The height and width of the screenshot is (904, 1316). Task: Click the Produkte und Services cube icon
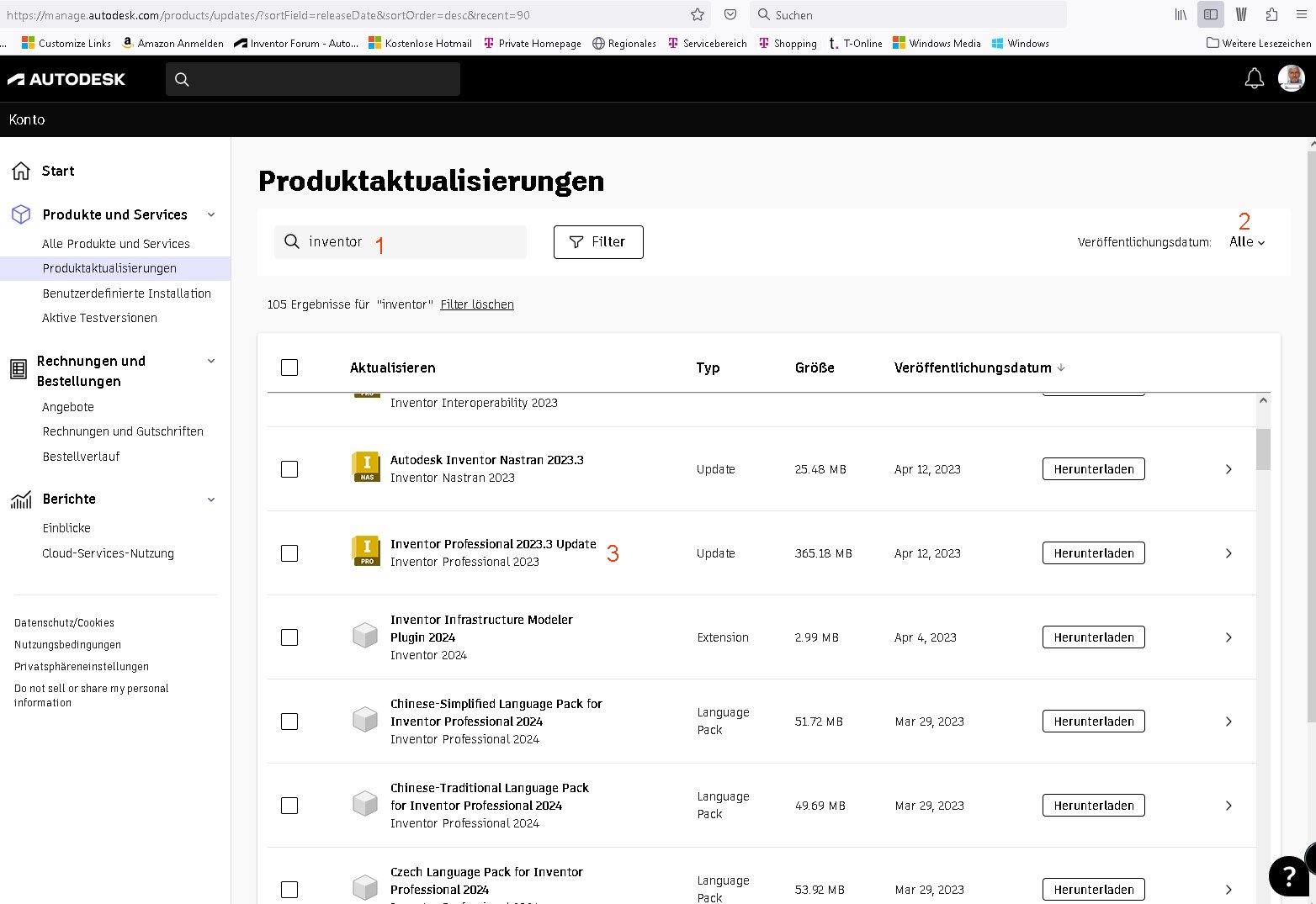[21, 214]
